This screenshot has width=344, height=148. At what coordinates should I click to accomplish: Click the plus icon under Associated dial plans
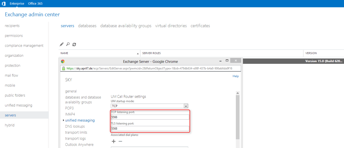[114, 141]
